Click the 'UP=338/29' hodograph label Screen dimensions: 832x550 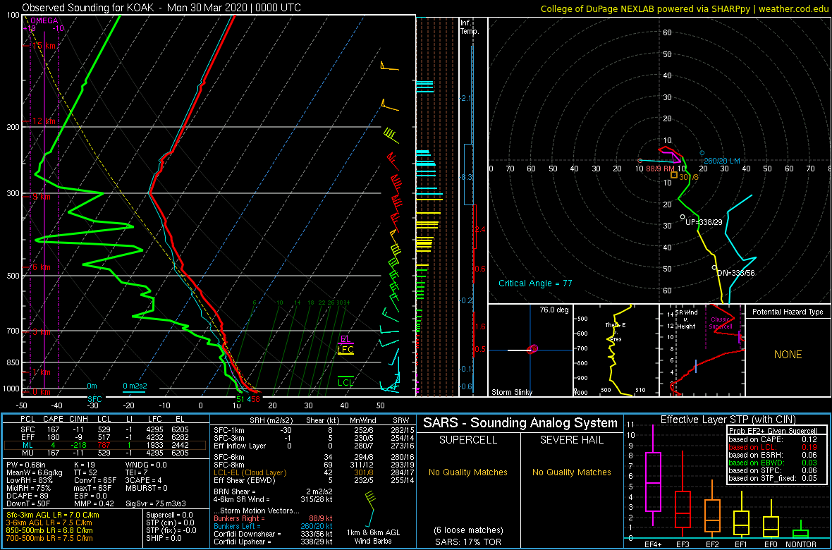coord(704,221)
